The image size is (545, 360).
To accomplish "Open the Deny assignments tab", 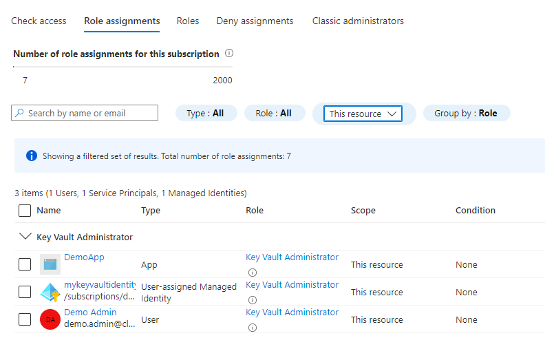I will 255,21.
